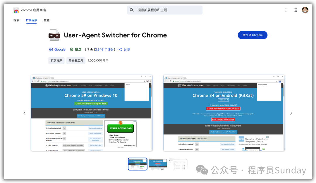Select the 开发者工具 category chip
The width and height of the screenshot is (316, 183).
point(76,60)
